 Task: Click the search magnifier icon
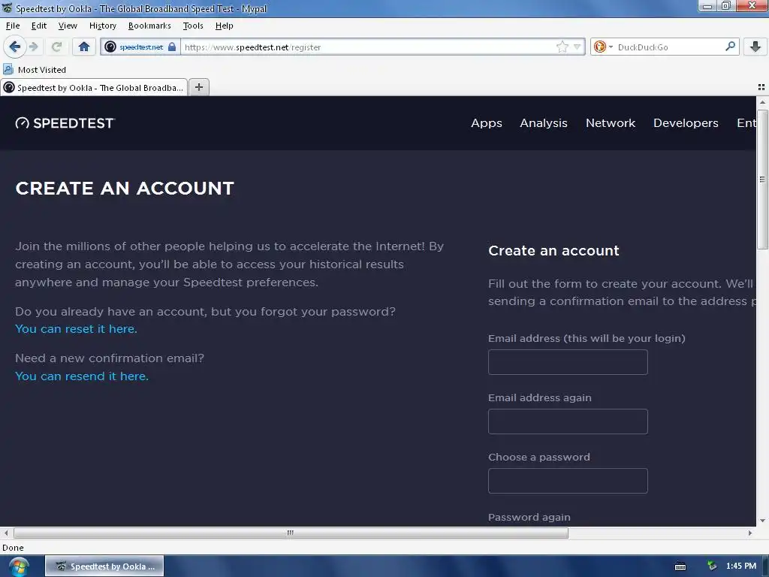(730, 47)
